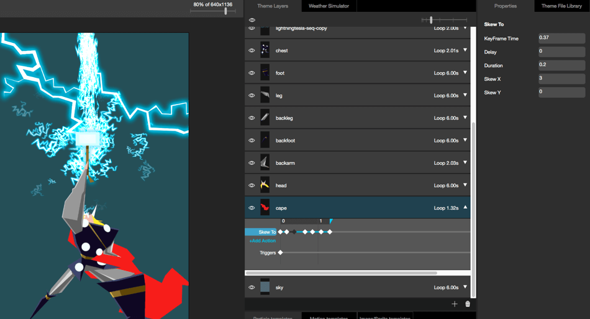Hide the backarm layer

[x=252, y=163]
